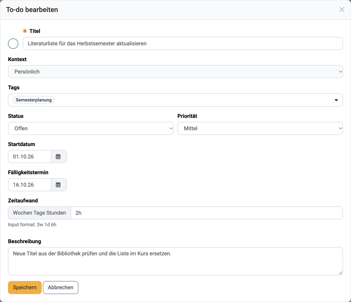Open the Priorität dropdown set to Mittel
The height and width of the screenshot is (302, 351).
[260, 128]
